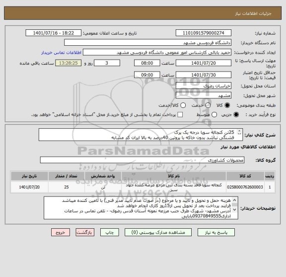Click the گروه کالا label

(x=265, y=160)
